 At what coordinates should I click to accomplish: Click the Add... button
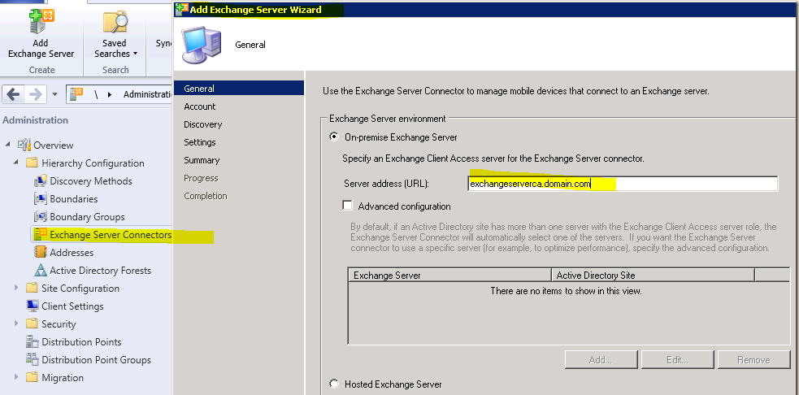click(601, 360)
